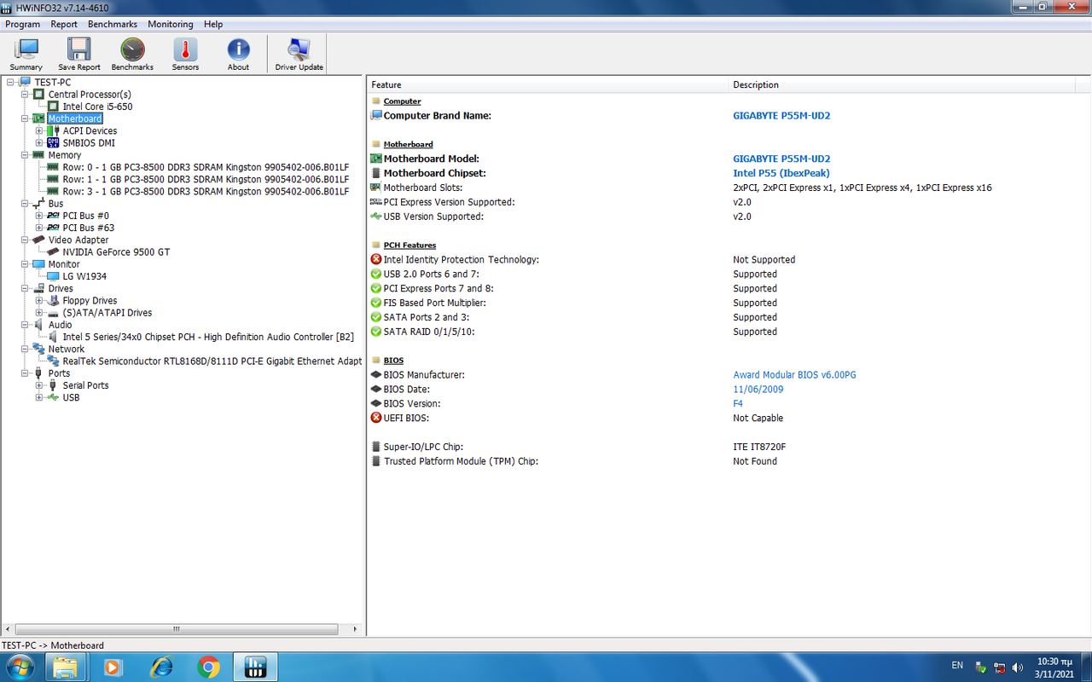
Task: Expand PCI Bus #63
Action: 39,228
